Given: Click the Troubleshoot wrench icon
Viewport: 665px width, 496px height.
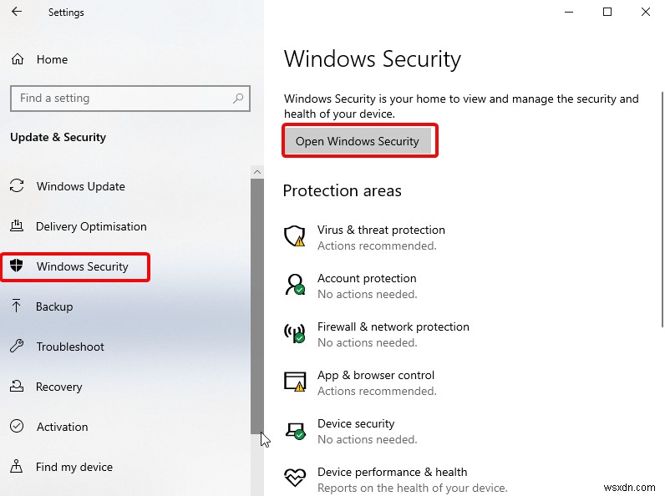Looking at the screenshot, I should point(17,347).
